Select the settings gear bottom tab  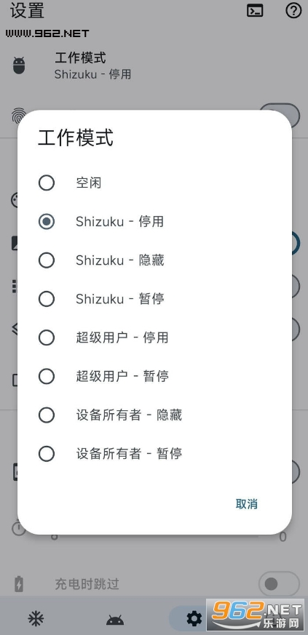click(194, 618)
